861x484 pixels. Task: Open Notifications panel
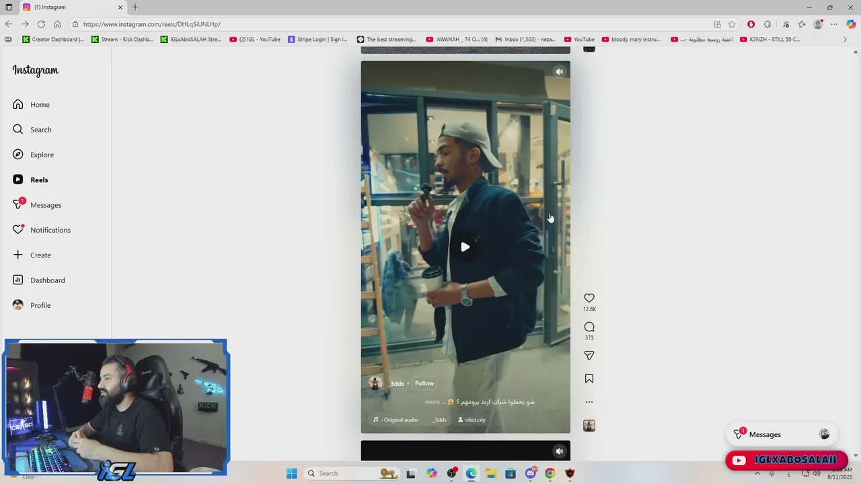(41, 230)
